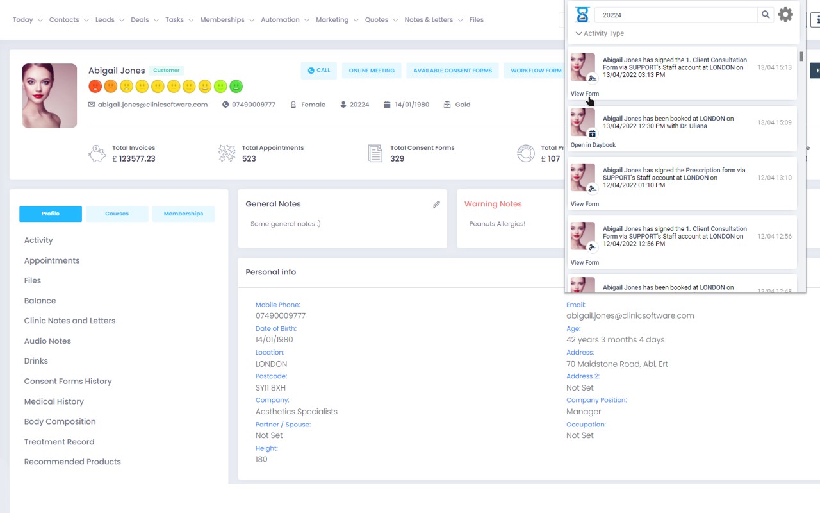The image size is (820, 513).
Task: Toggle the Profile tab highlight button
Action: pos(50,214)
